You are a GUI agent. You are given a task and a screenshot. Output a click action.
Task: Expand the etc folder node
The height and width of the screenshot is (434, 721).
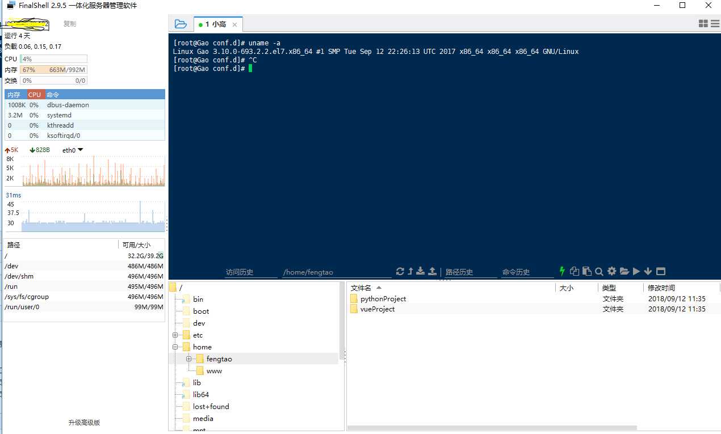pyautogui.click(x=175, y=335)
